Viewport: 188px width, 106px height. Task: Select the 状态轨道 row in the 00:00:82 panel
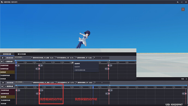tap(8, 104)
